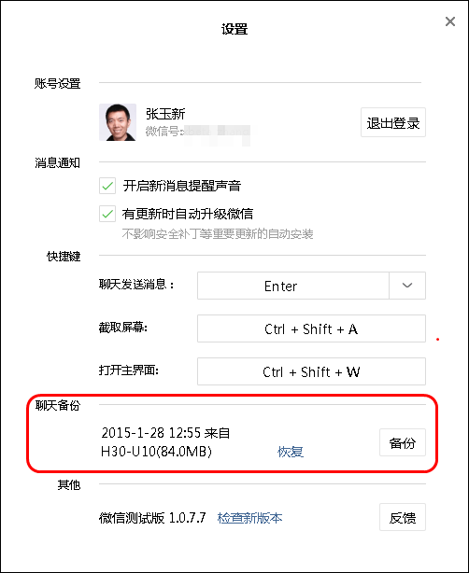Click the 聊天备份 section label
The width and height of the screenshot is (469, 573).
click(x=58, y=405)
